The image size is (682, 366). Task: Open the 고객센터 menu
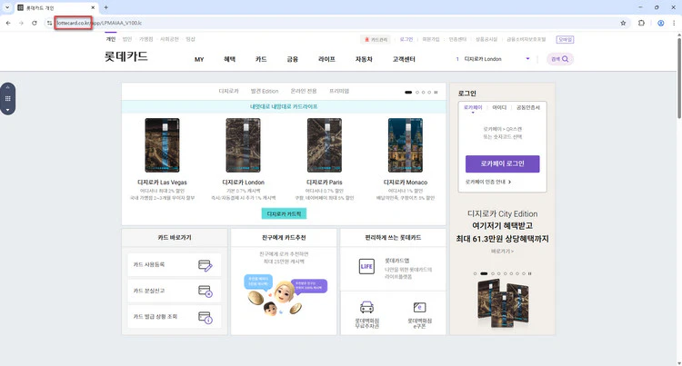point(404,59)
